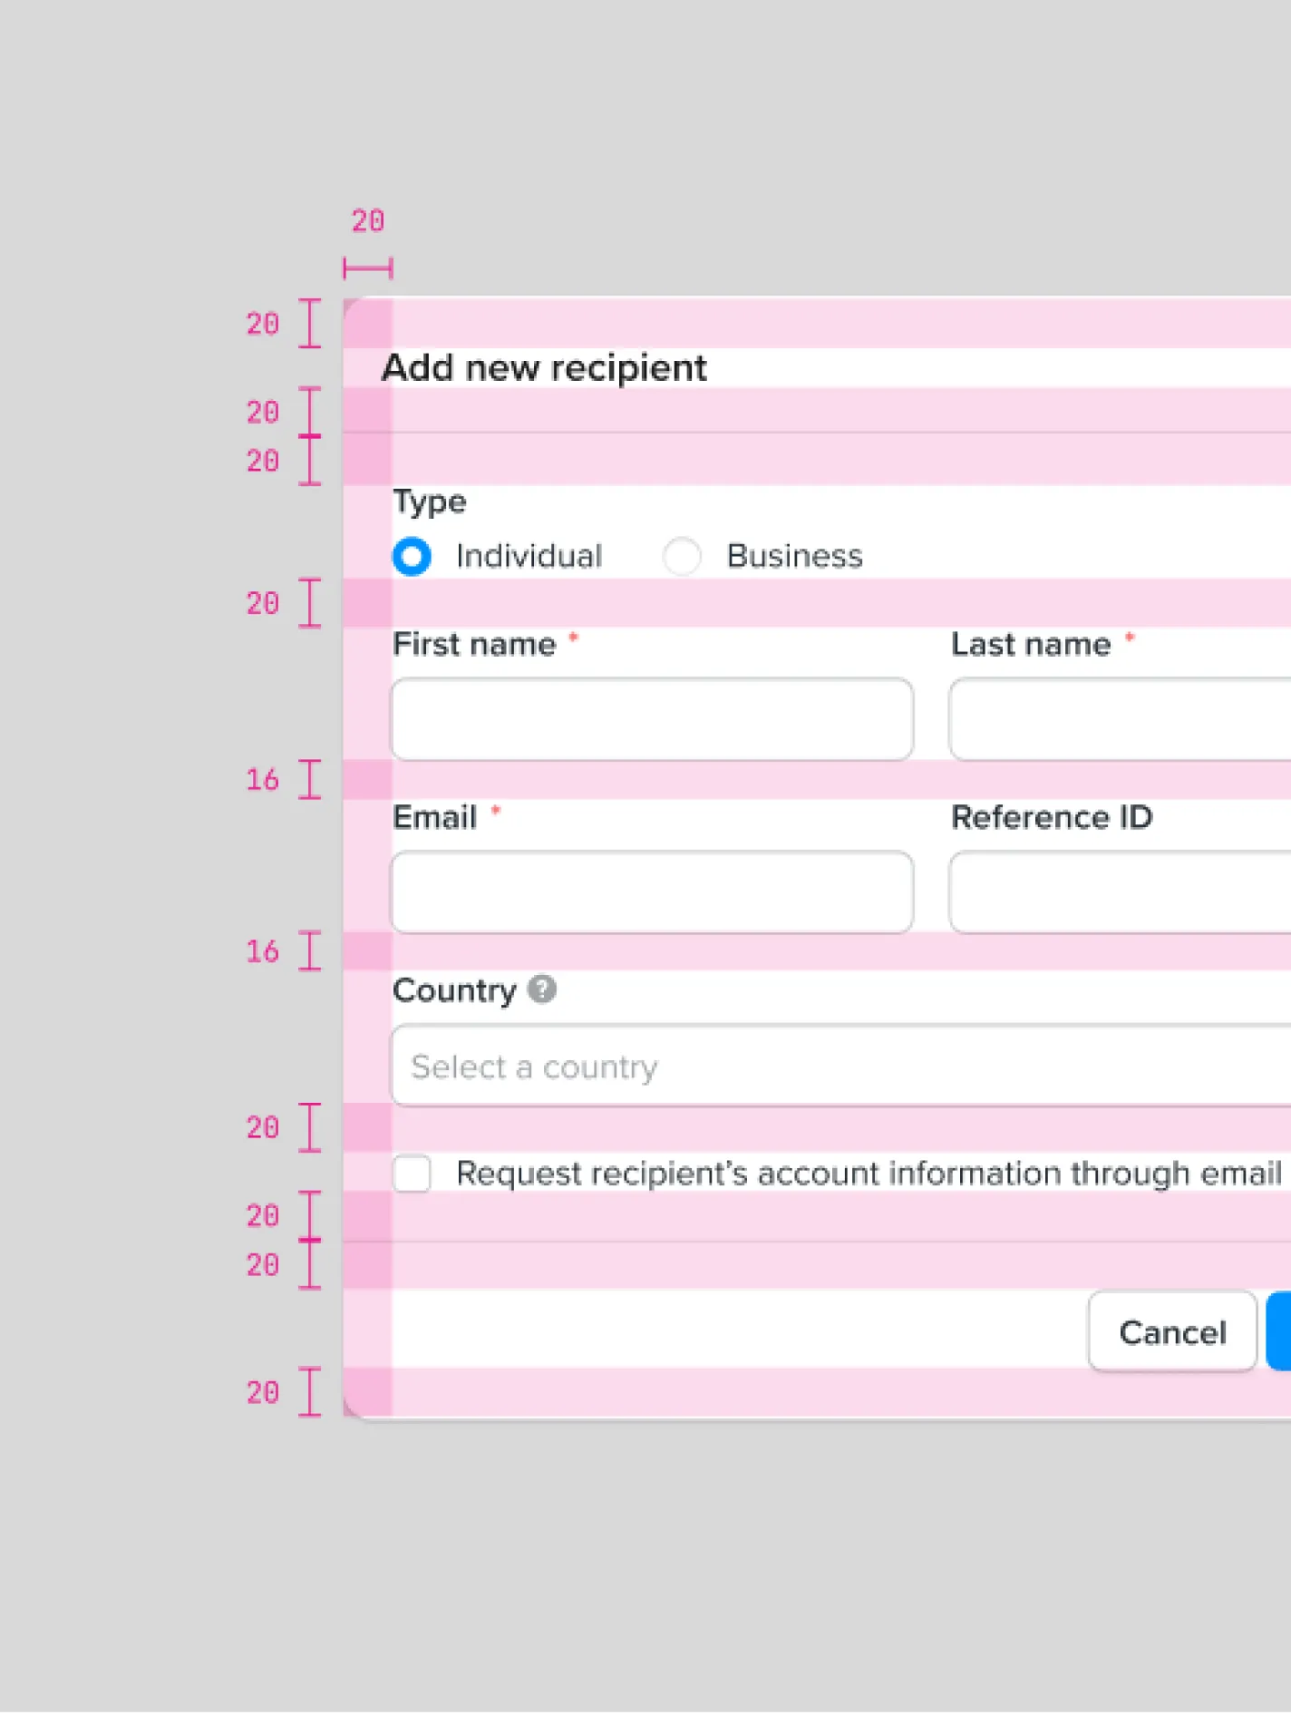Click the horizontal 20 spacing marker above dialog
This screenshot has width=1291, height=1715.
[368, 268]
